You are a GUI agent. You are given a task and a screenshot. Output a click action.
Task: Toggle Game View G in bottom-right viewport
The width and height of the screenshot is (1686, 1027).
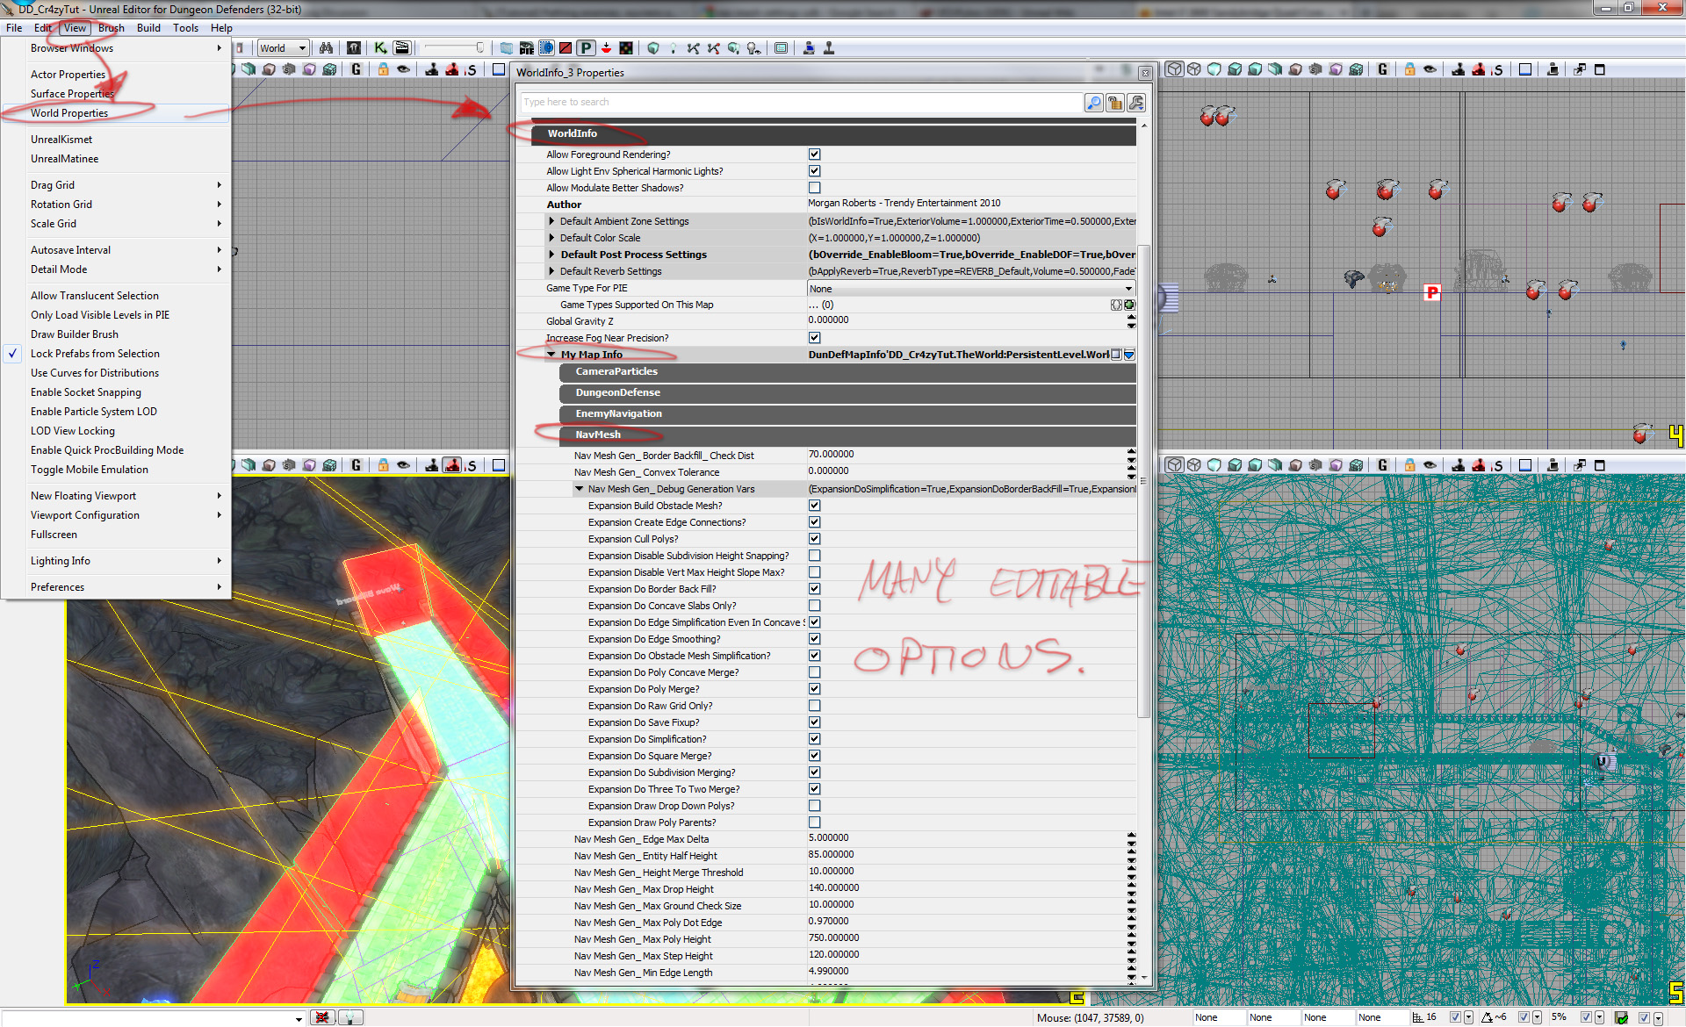click(x=1382, y=465)
